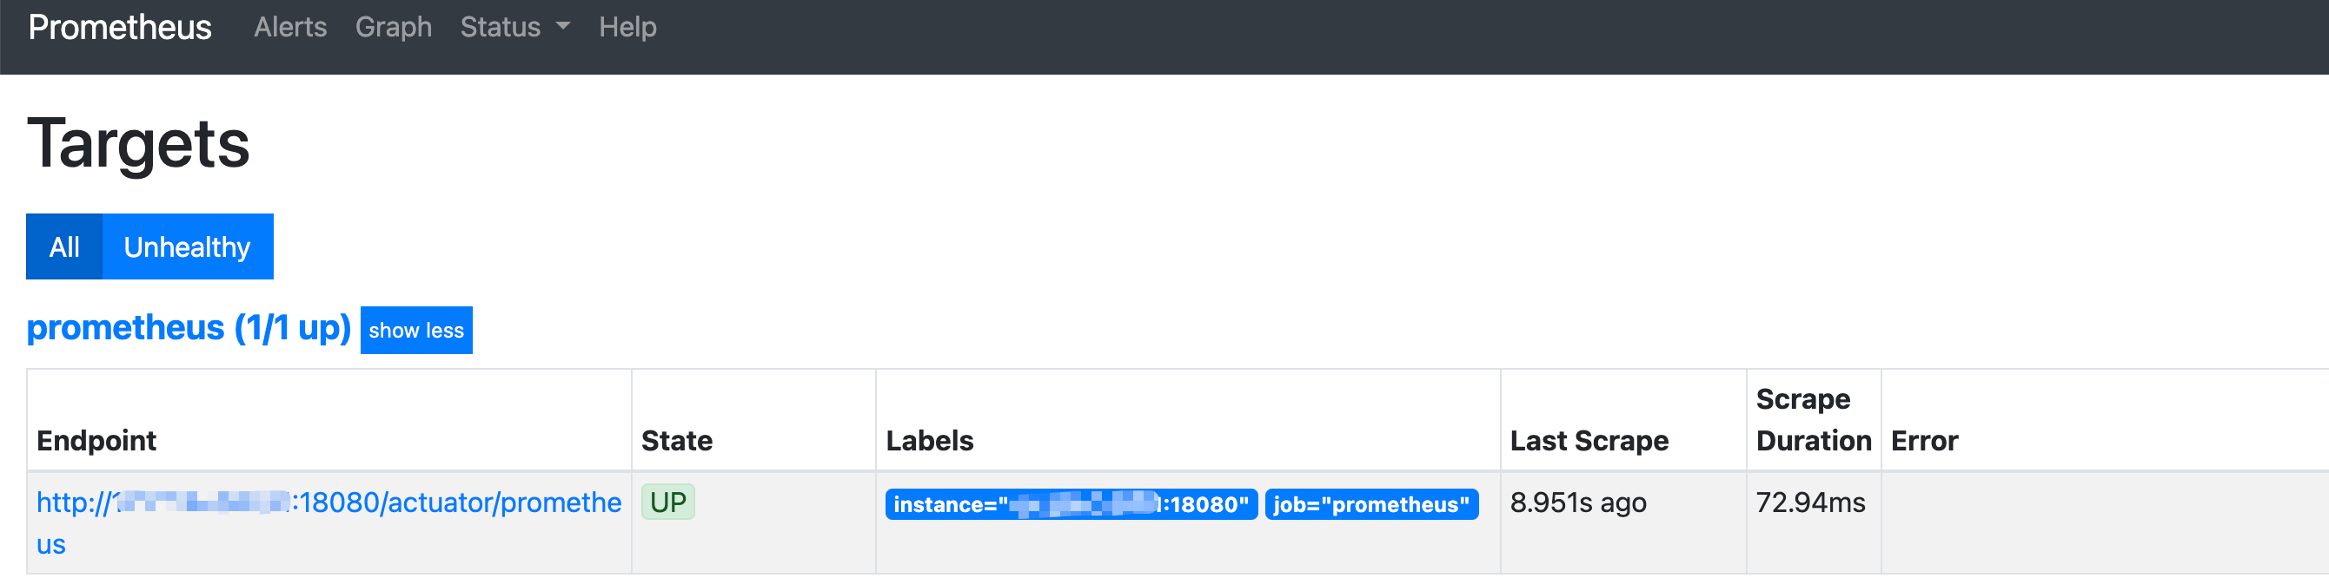Click the Endpoint column header
The image size is (2329, 578).
pyautogui.click(x=96, y=441)
